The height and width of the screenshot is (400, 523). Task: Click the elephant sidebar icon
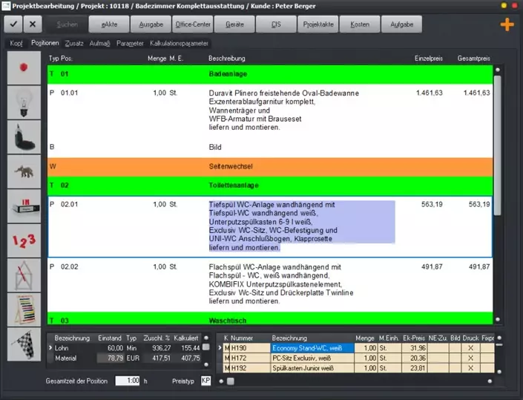pyautogui.click(x=24, y=172)
